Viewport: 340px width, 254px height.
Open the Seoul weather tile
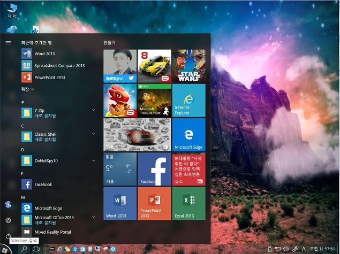point(120,169)
